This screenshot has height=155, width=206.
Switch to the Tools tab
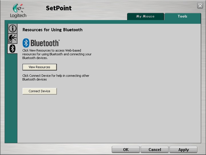point(183,16)
